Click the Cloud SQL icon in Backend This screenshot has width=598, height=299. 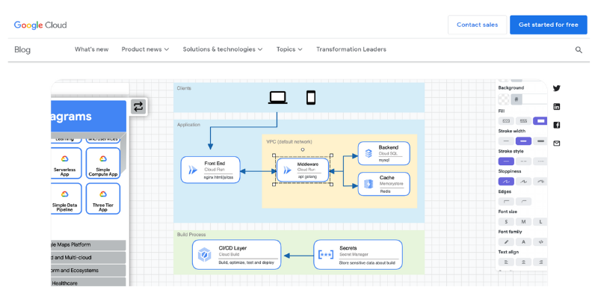pyautogui.click(x=369, y=153)
